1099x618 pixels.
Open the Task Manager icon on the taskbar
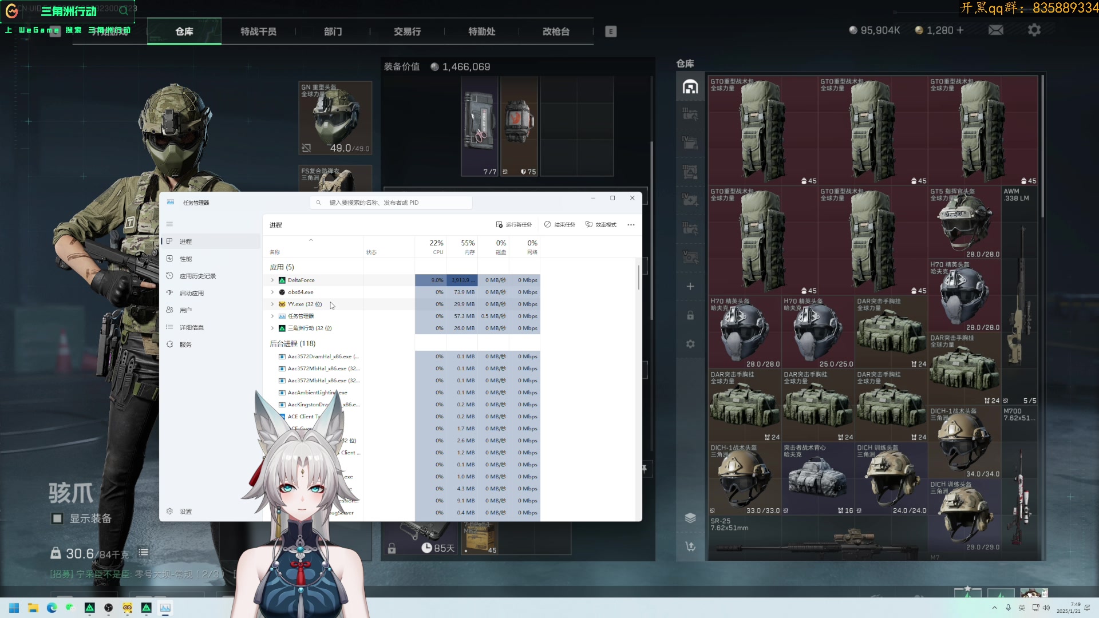tap(165, 608)
